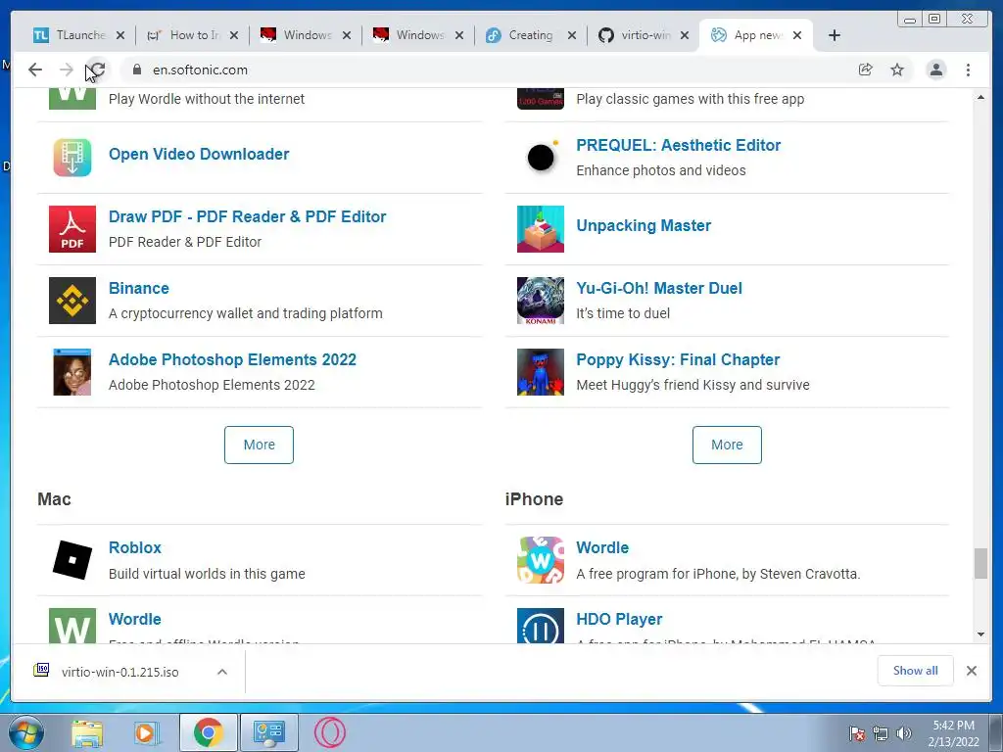Dismiss the downloads bar
The width and height of the screenshot is (1003, 752).
[x=971, y=671]
